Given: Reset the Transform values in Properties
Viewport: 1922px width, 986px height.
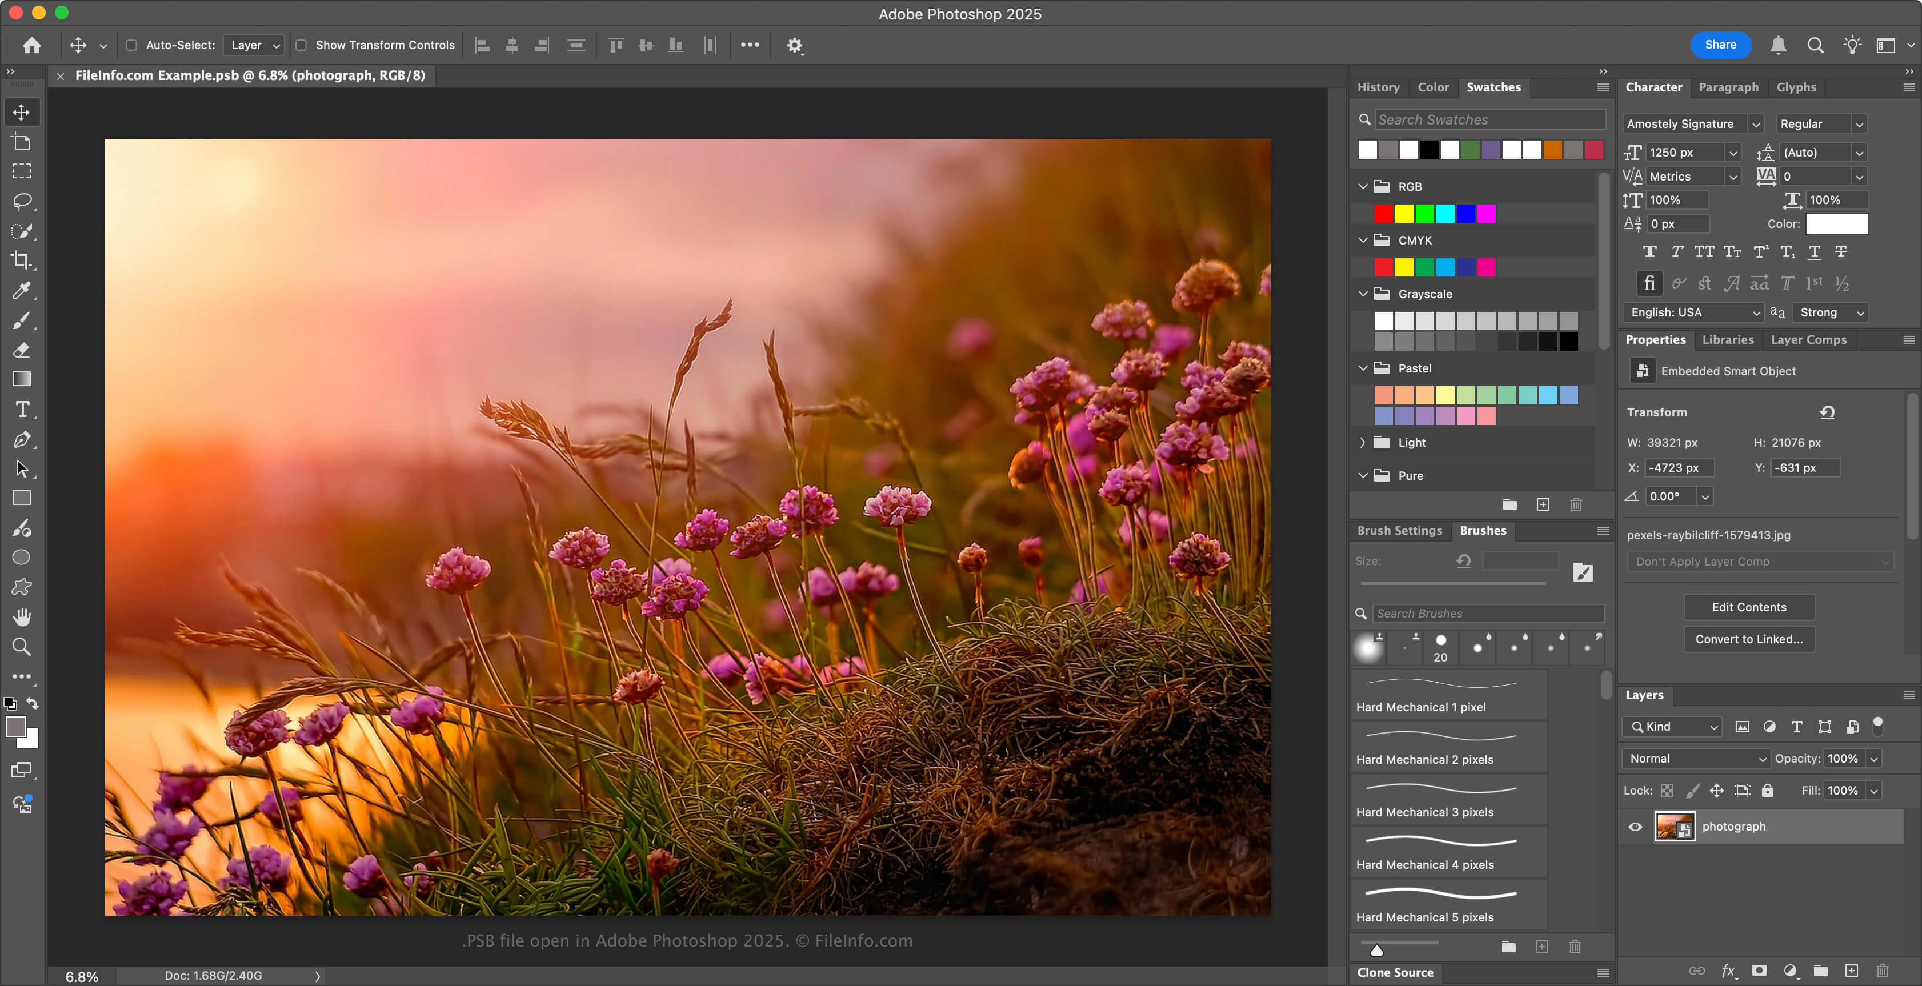Looking at the screenshot, I should point(1827,412).
